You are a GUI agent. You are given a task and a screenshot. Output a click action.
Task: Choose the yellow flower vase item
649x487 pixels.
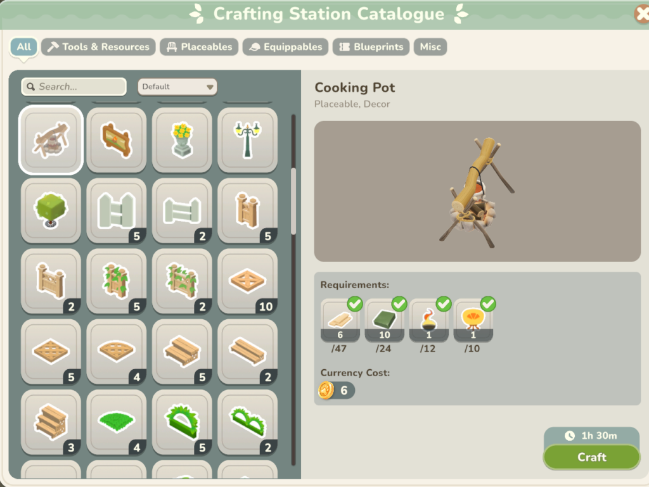coord(182,140)
